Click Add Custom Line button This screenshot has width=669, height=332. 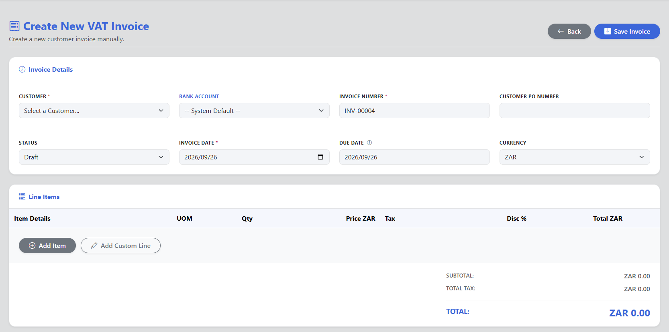[120, 245]
